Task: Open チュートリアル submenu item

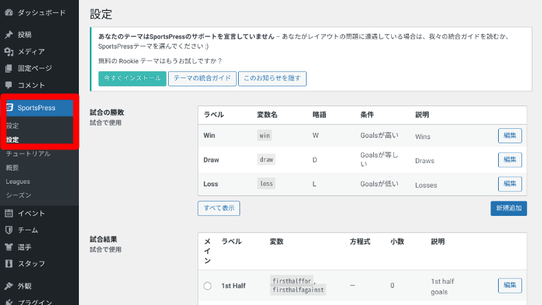Action: [x=28, y=154]
